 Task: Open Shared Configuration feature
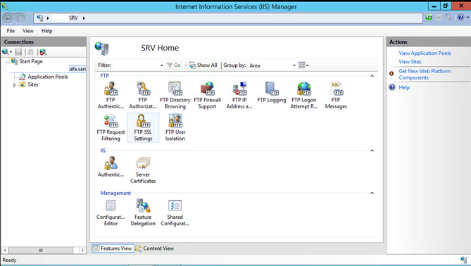click(175, 213)
